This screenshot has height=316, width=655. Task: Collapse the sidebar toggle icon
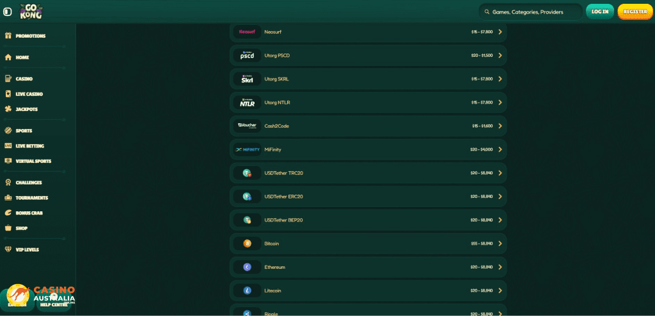point(8,11)
